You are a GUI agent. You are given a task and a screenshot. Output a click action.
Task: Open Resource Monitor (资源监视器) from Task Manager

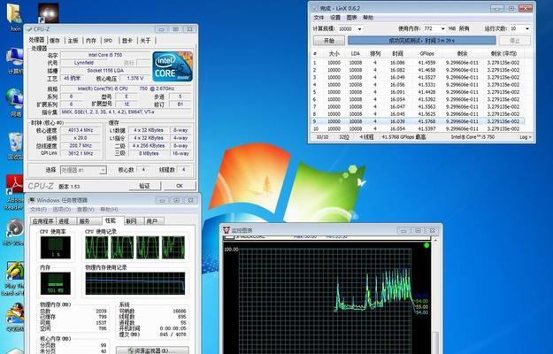tap(152, 350)
